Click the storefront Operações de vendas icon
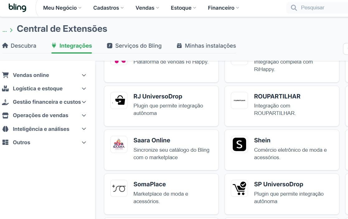Screen dimensions: 348x219 [x=5, y=115]
